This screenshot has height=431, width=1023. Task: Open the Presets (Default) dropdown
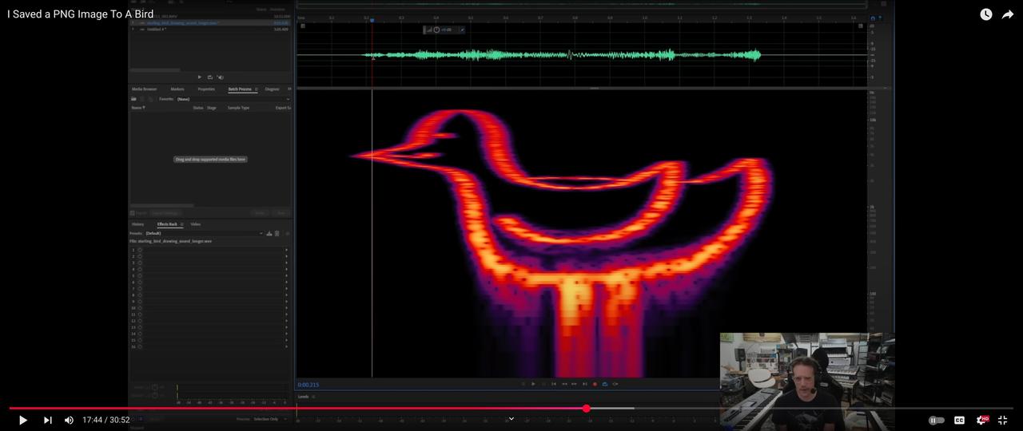coord(204,233)
